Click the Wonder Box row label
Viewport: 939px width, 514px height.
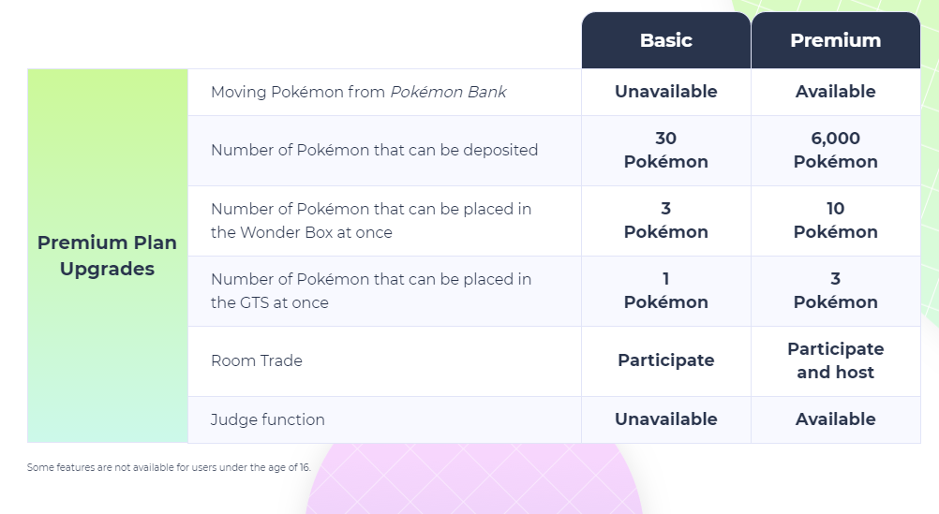coord(371,221)
